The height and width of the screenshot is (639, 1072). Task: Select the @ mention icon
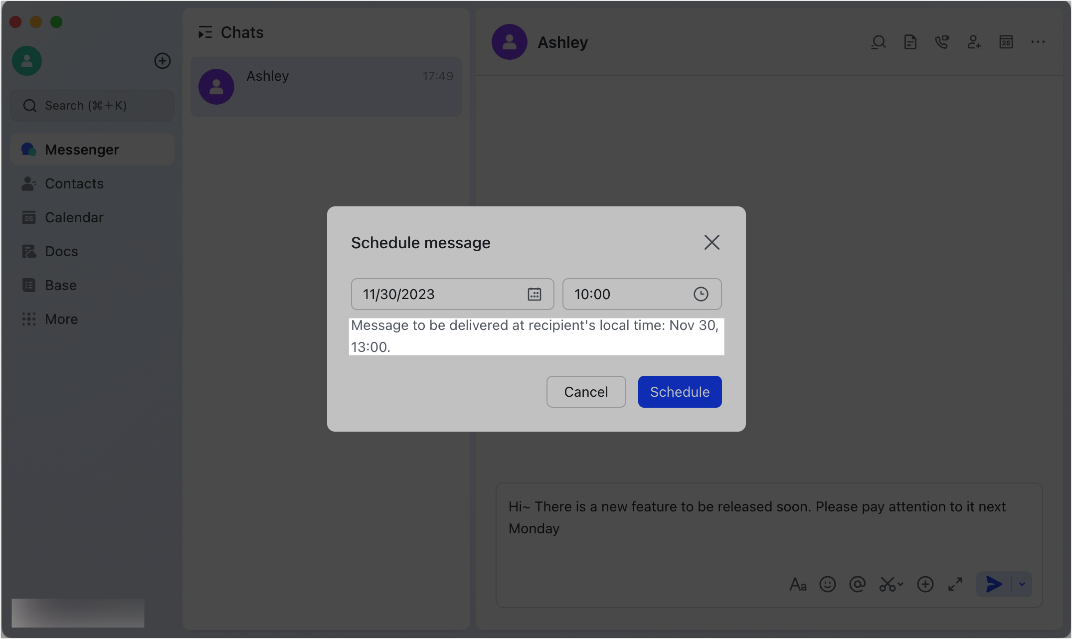[858, 584]
